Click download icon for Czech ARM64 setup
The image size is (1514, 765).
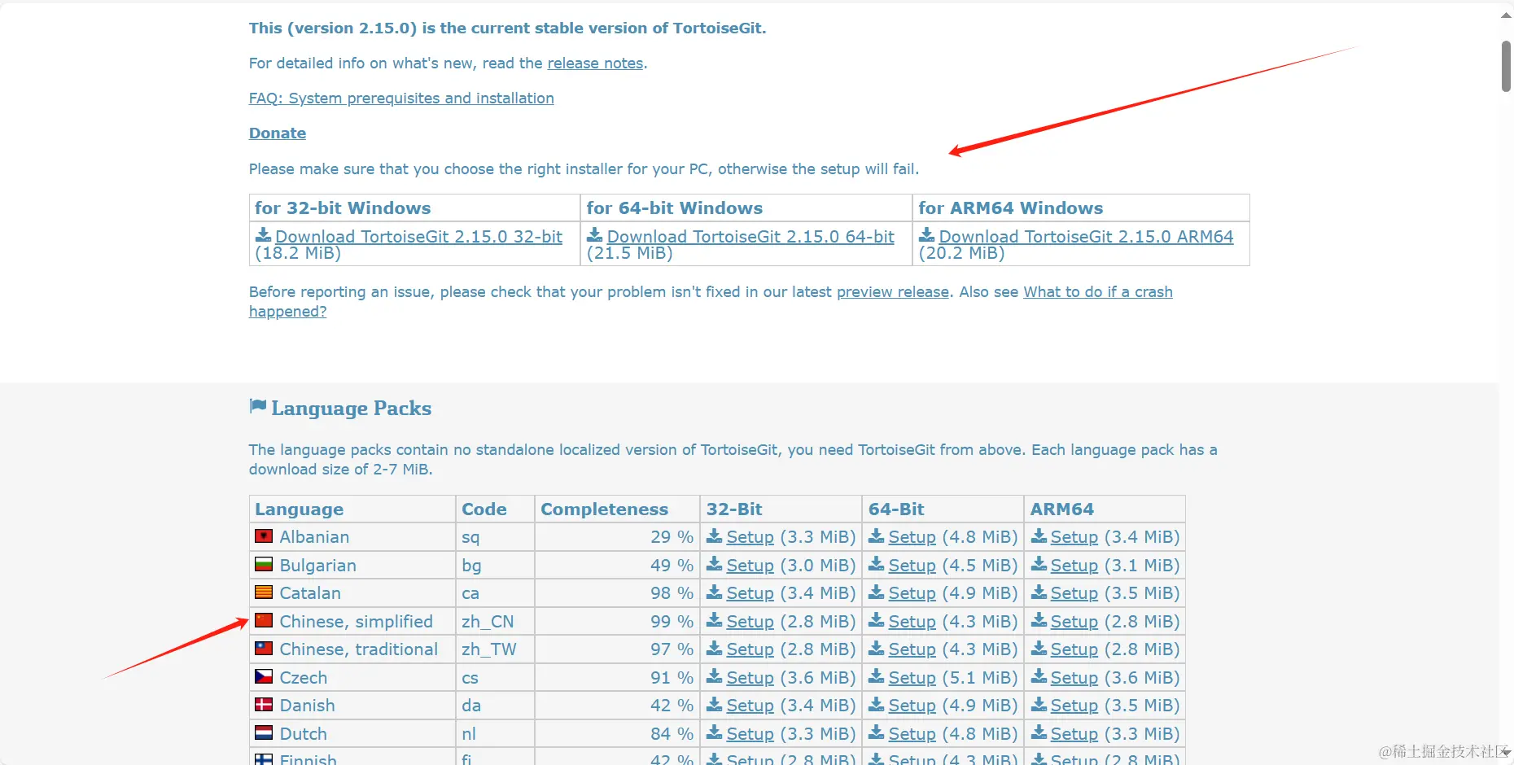1038,676
